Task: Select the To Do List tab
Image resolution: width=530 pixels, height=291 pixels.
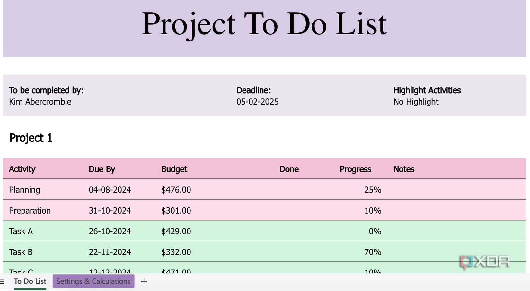Action: (x=30, y=281)
